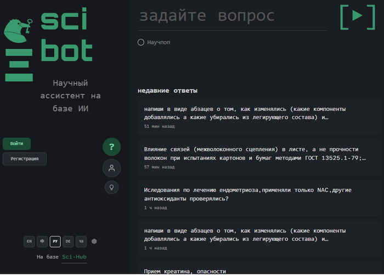Open the answer about ГОСТ 13525.1-79
This screenshot has height=275, width=384.
point(259,158)
